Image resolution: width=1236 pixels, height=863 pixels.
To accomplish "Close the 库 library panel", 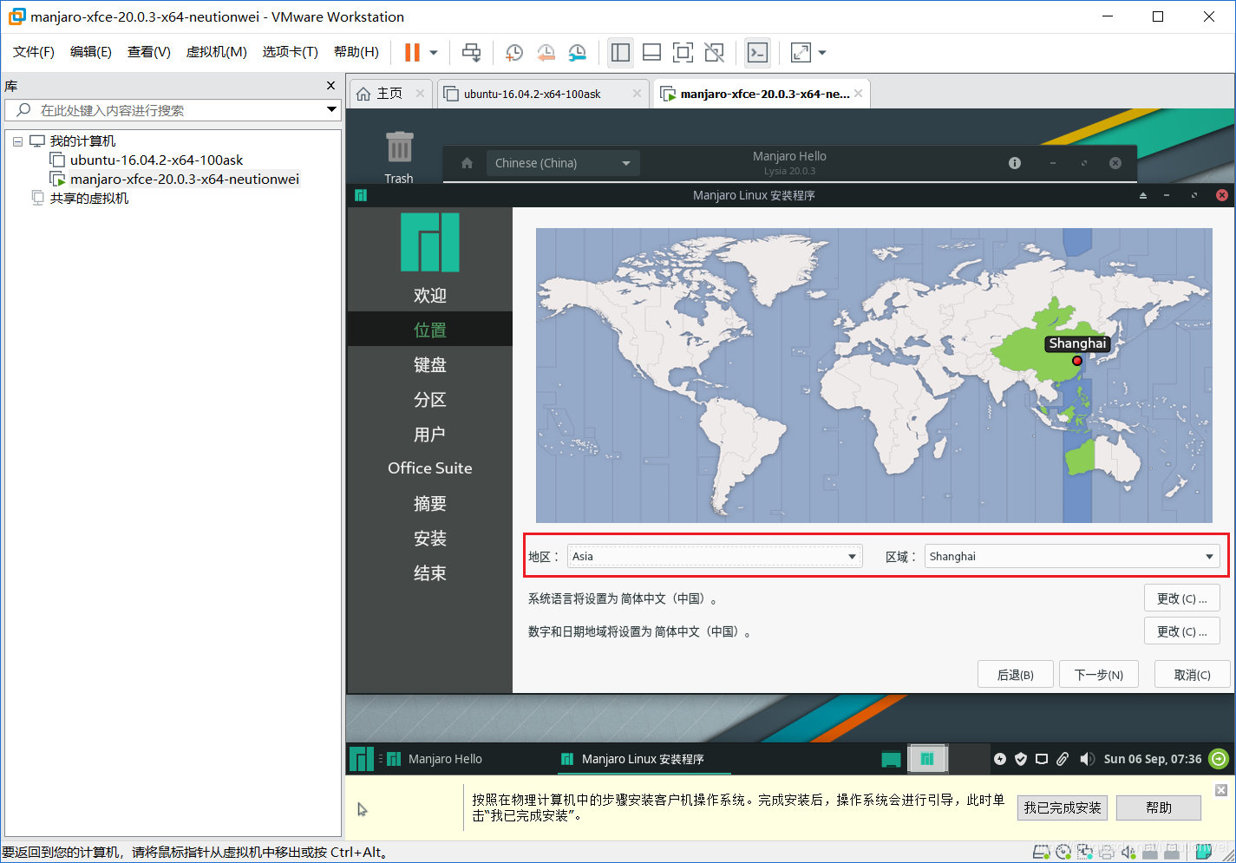I will [330, 86].
